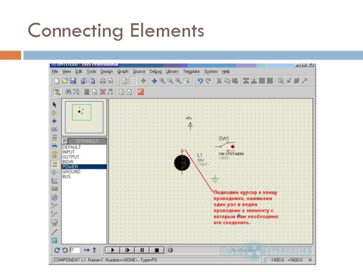The width and height of the screenshot is (363, 272).
Task: Click the Pan/center view icon
Action: [154, 81]
